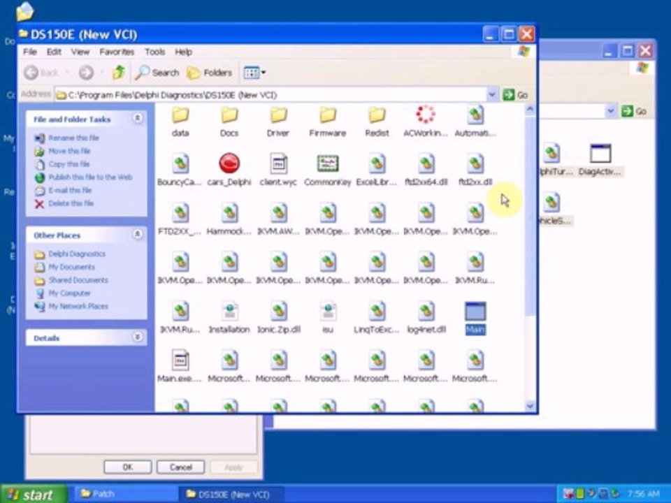Screen dimensions: 671x503
Task: Click Delete this file link
Action: [x=71, y=203]
